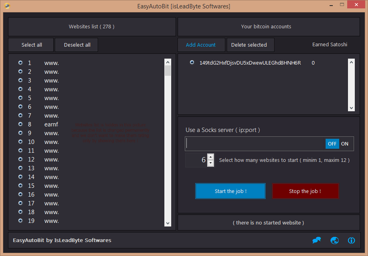Click Add Account
This screenshot has height=256, width=368.
click(x=201, y=45)
